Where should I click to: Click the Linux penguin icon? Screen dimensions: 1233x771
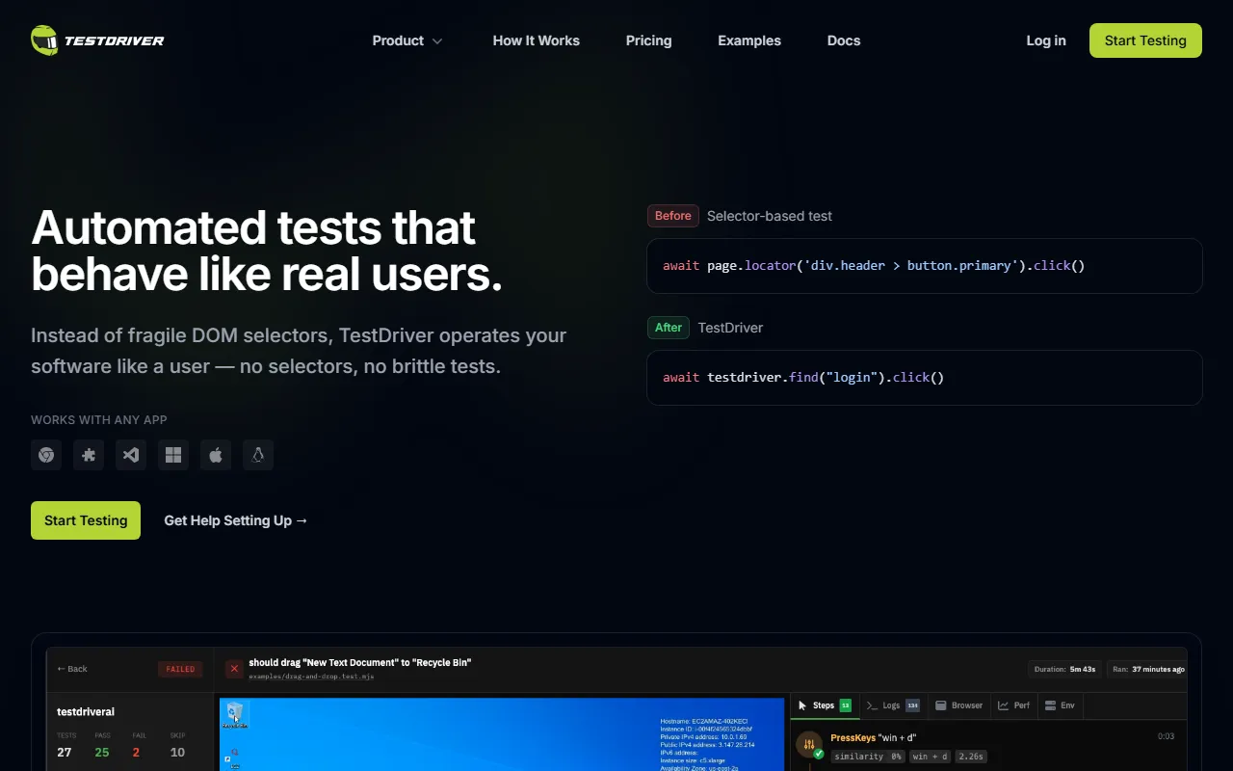tap(258, 455)
